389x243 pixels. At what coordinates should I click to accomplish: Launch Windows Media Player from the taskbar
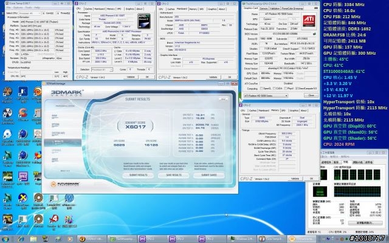point(70,239)
